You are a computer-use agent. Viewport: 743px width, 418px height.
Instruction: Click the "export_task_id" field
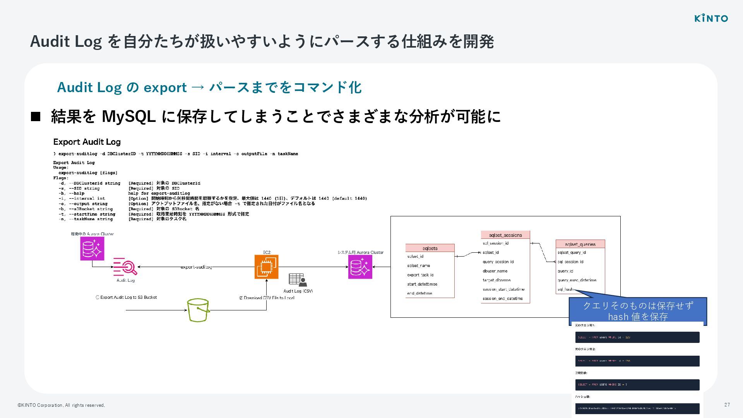[x=420, y=275]
